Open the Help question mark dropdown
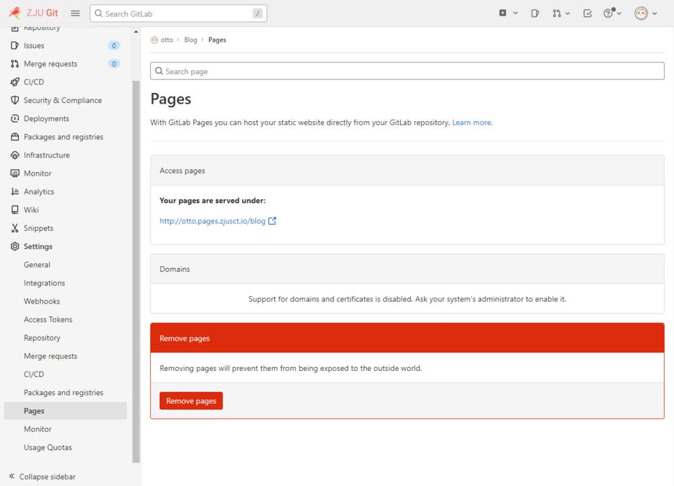Image resolution: width=674 pixels, height=486 pixels. (612, 13)
